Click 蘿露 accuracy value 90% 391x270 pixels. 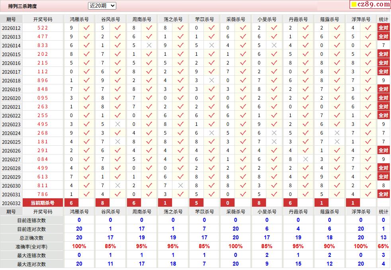pyautogui.click(x=329, y=247)
